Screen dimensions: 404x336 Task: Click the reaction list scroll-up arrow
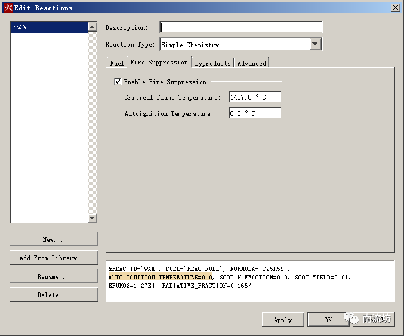pos(92,27)
